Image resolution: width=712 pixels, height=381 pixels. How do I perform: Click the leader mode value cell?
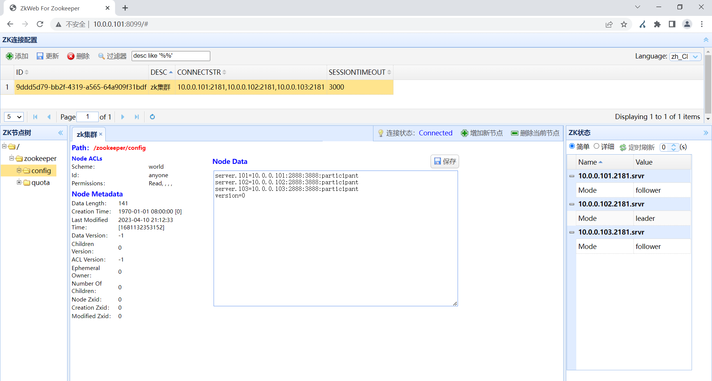[x=662, y=218]
